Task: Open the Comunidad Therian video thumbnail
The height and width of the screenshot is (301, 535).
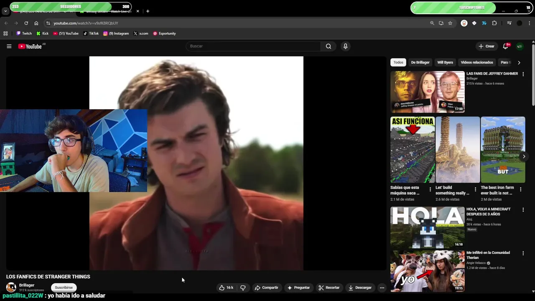Action: pyautogui.click(x=427, y=271)
